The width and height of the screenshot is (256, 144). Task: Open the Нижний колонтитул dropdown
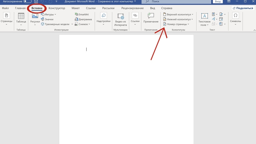click(178, 19)
